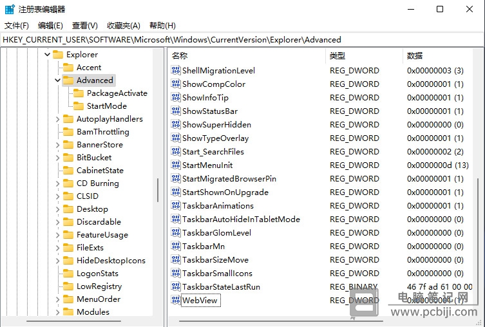This screenshot has width=485, height=327.
Task: Click the BamThrottling folder icon
Action: (68, 132)
